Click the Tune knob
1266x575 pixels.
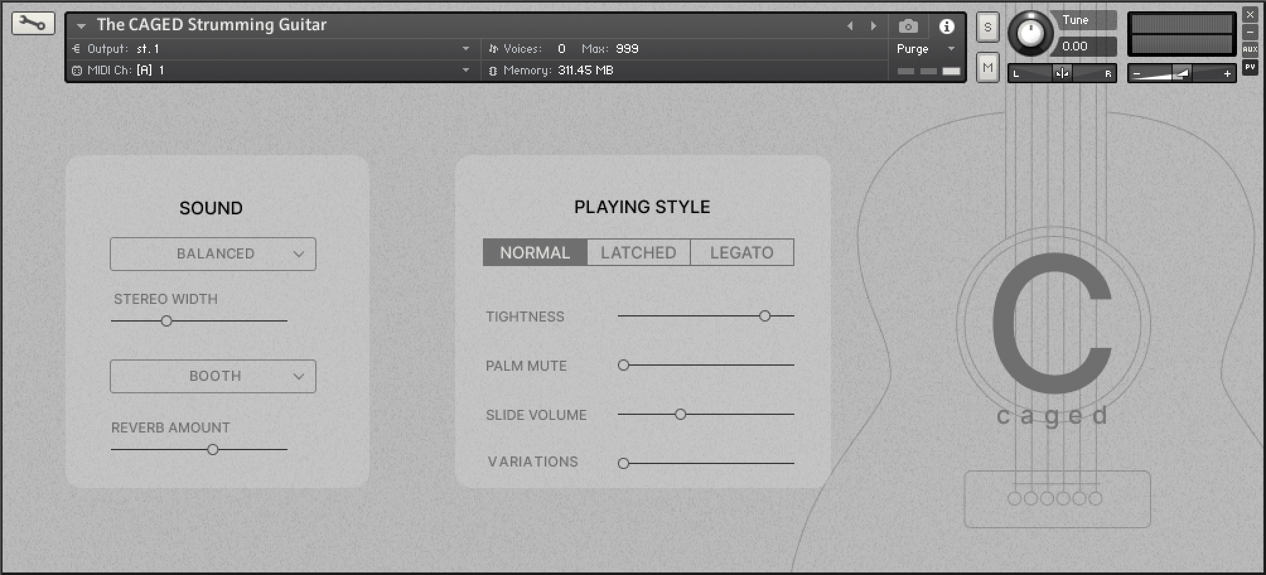click(x=1031, y=33)
